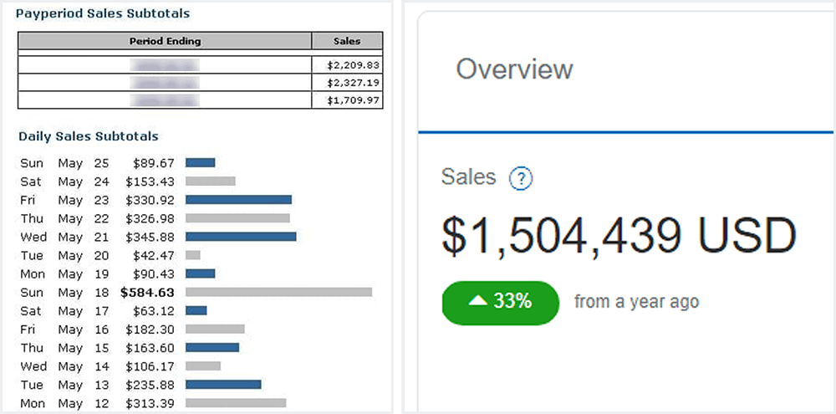Screen dimensions: 836x414
Task: Click the Wed May 21 blue sales bar
Action: click(241, 237)
